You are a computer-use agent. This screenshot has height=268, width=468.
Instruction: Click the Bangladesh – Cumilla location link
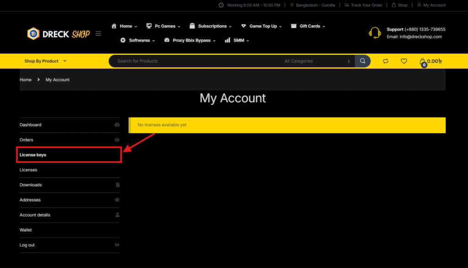[315, 5]
